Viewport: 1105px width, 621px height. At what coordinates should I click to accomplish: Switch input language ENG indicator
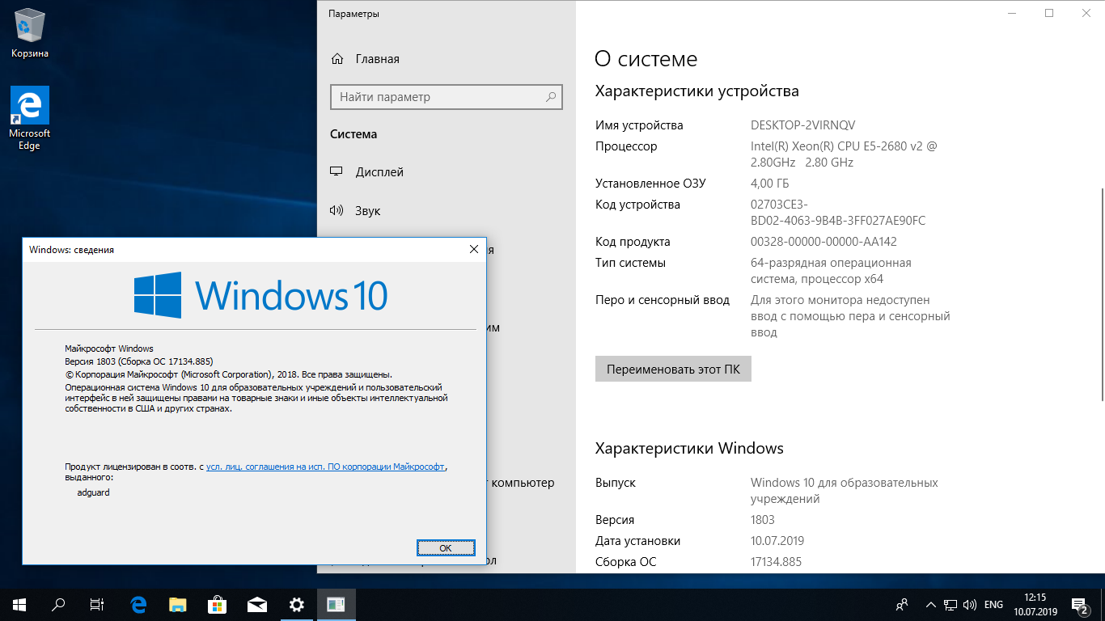pyautogui.click(x=993, y=604)
